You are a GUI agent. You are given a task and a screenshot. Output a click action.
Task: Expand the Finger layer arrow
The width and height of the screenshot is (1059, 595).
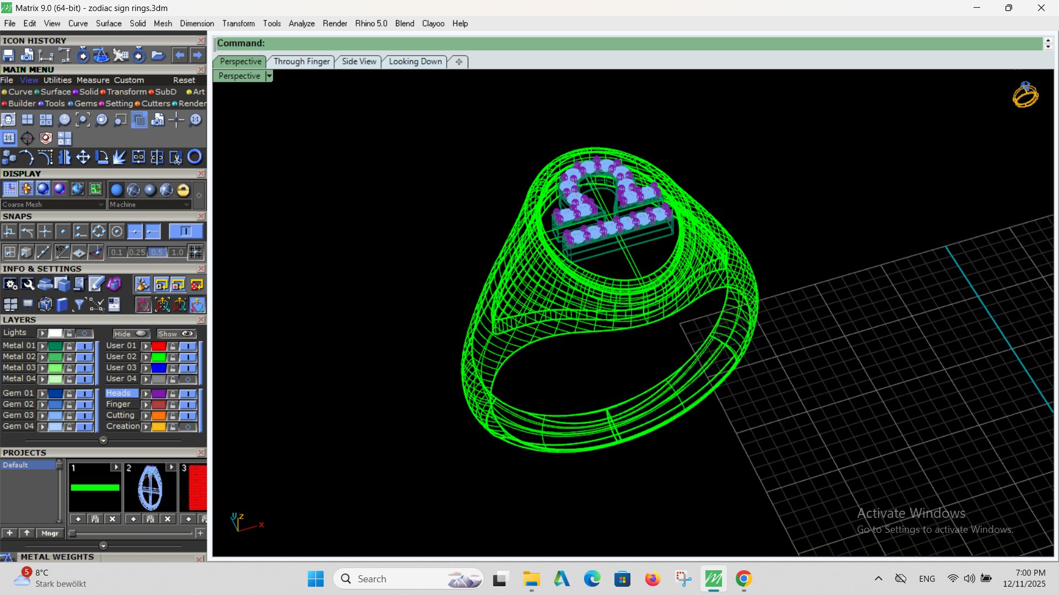tap(146, 405)
